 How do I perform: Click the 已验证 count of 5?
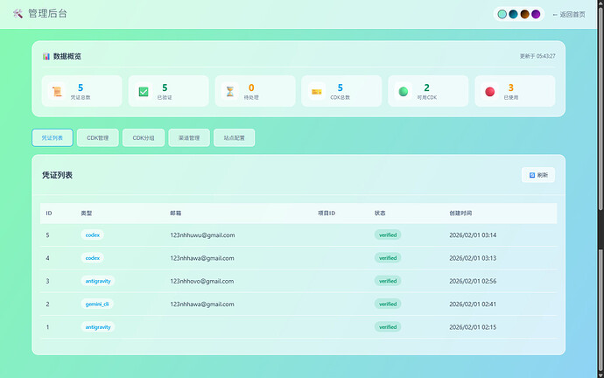coord(165,87)
